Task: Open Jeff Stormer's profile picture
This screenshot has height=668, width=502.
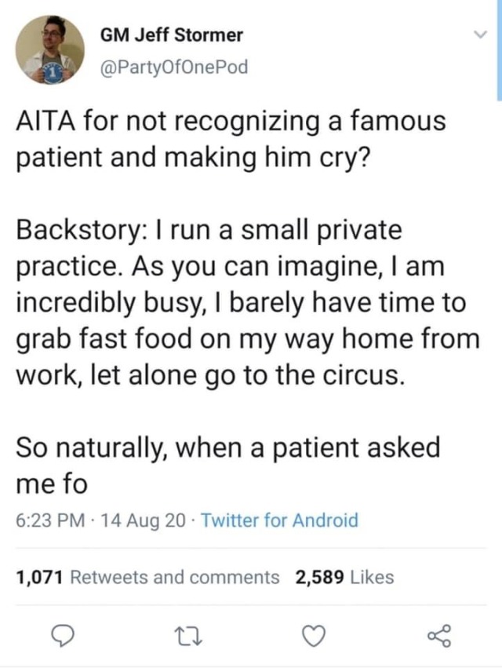Action: (x=50, y=49)
